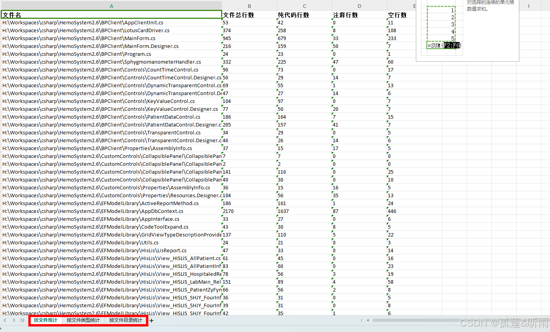Screen dimensions: 550x332
Task: Select the 空行数 header cell
Action: pos(401,15)
